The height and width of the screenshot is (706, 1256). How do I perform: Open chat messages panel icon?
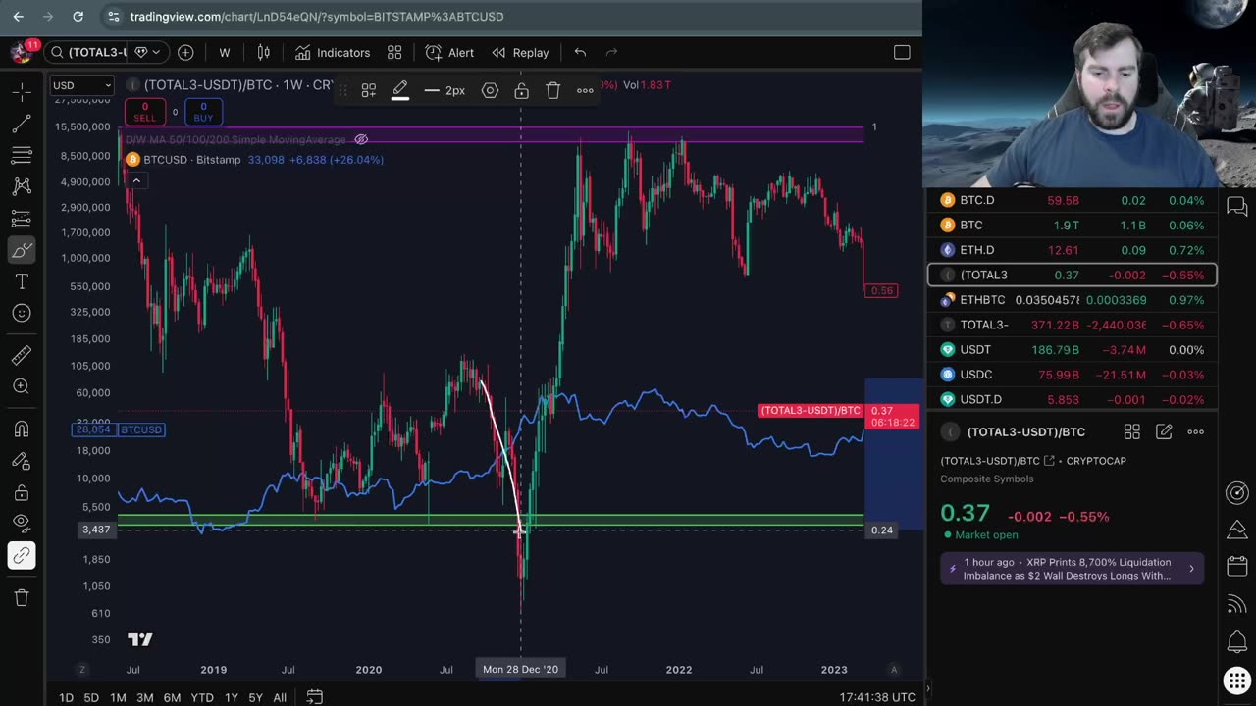pos(1236,206)
